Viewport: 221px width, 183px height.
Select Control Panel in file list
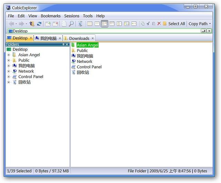click(89, 67)
